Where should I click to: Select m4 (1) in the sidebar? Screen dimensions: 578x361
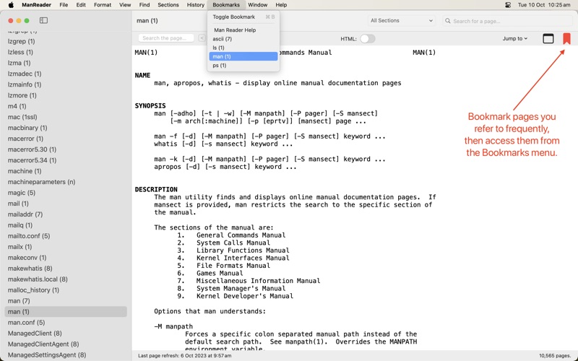tap(66, 106)
